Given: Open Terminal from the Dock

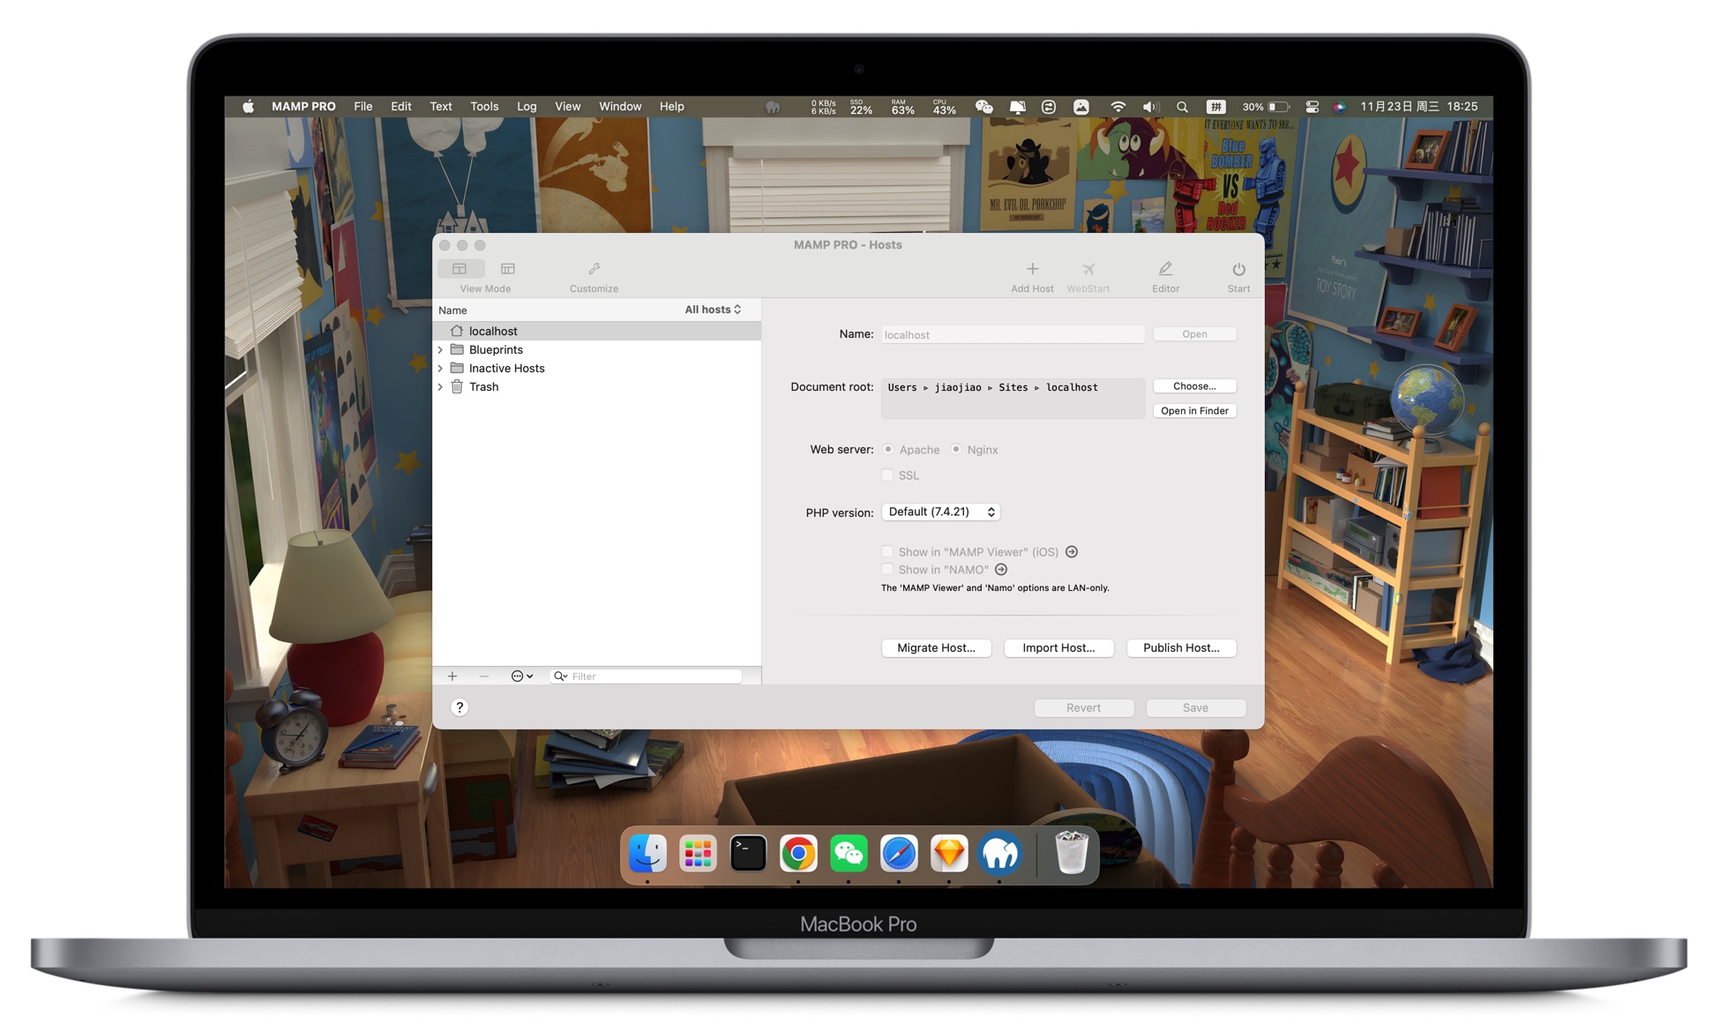Looking at the screenshot, I should [x=748, y=853].
